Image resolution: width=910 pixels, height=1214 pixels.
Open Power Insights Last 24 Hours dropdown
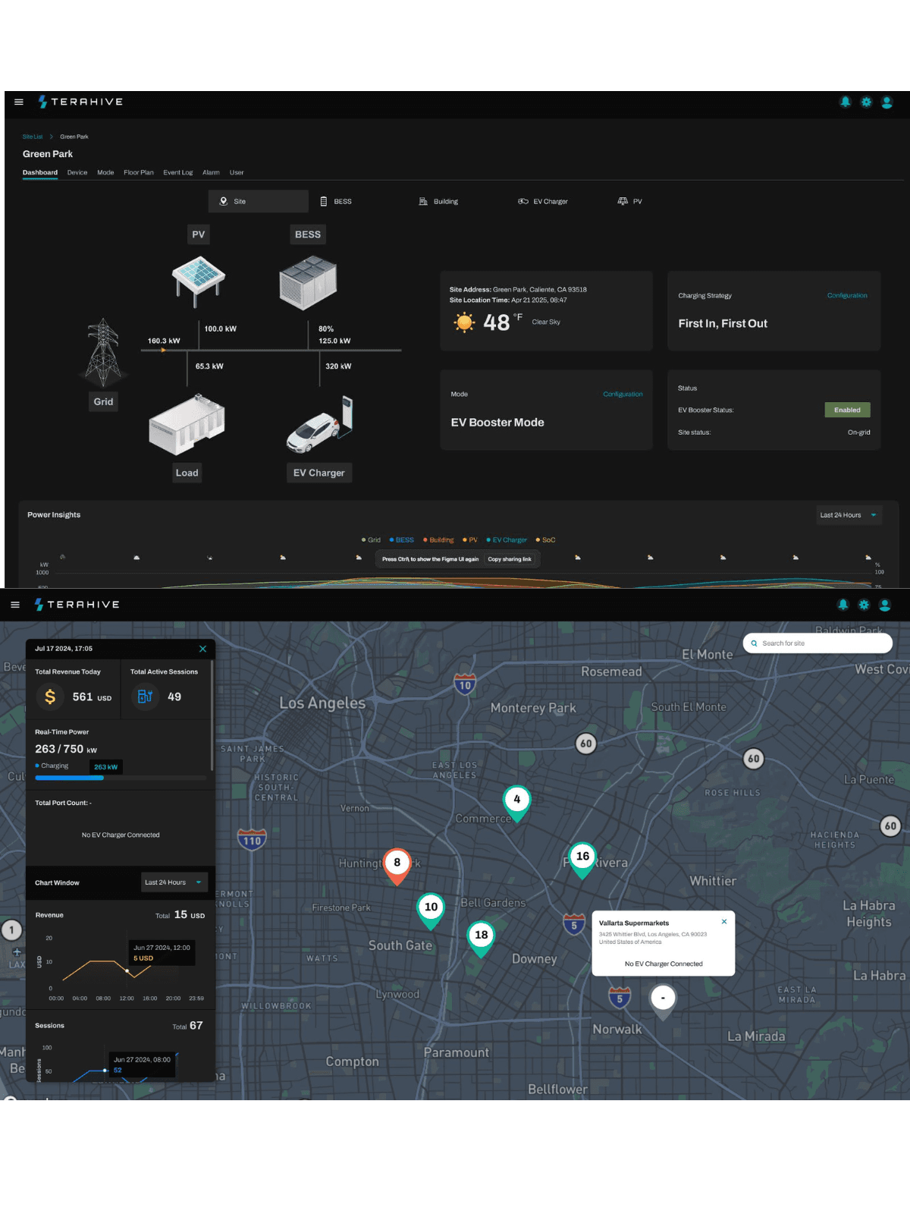pos(849,515)
